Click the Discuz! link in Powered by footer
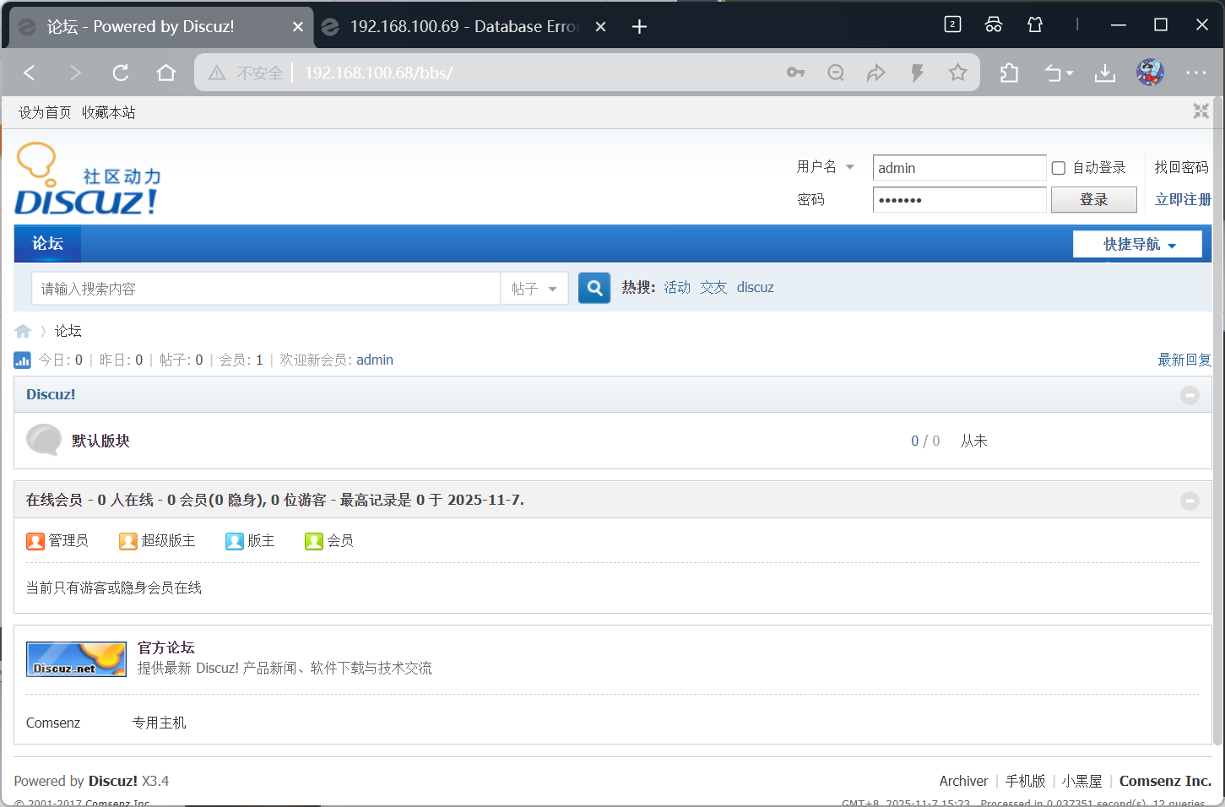1225x807 pixels. pyautogui.click(x=113, y=781)
